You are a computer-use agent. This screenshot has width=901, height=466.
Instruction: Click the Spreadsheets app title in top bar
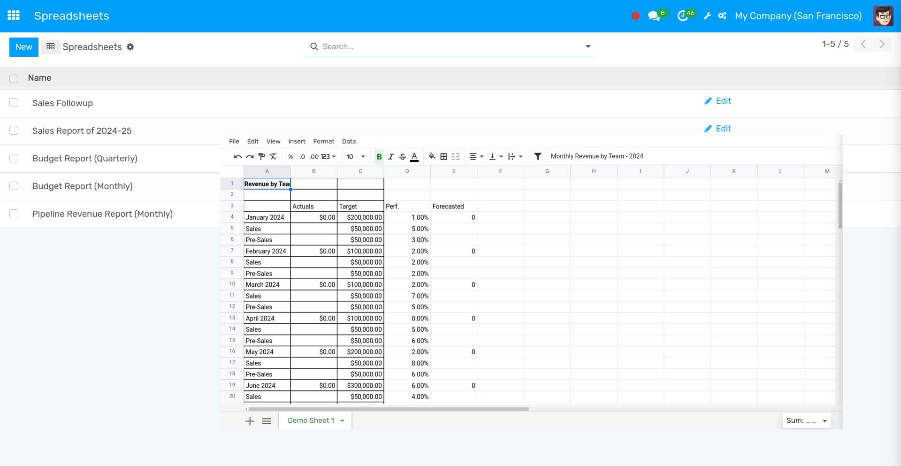click(71, 16)
